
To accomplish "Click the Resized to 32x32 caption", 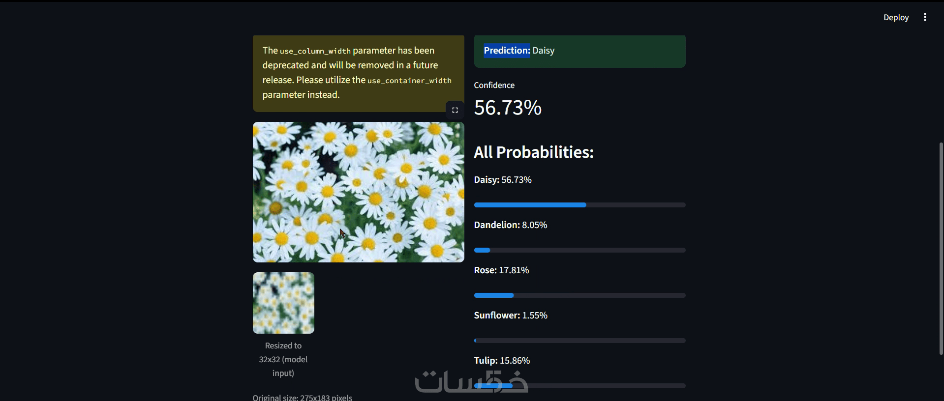I will (x=283, y=359).
